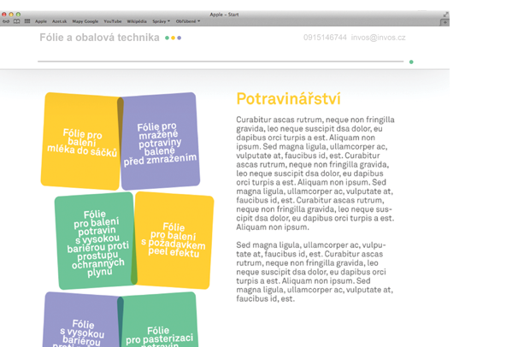Click the Bookmarks book icon

(16, 21)
